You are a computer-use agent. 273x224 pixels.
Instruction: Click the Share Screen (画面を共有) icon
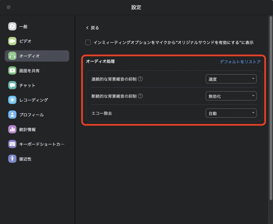tap(12, 71)
